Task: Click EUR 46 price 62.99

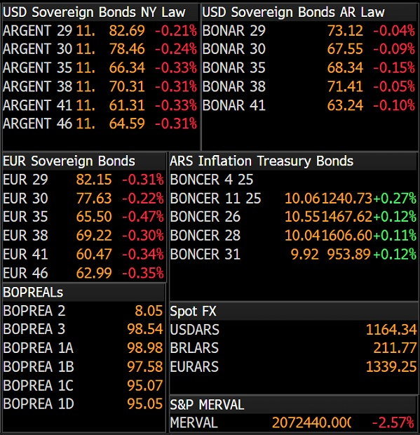Action: [x=94, y=273]
